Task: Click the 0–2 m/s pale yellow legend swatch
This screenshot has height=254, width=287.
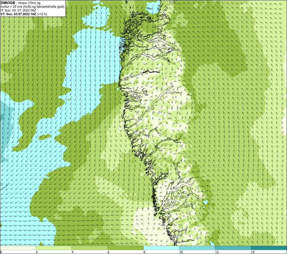Action: click(x=18, y=248)
